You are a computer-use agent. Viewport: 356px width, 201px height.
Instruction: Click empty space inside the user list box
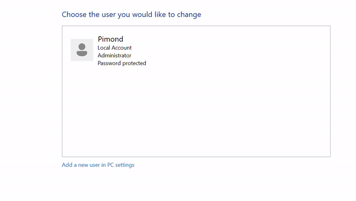point(196,111)
